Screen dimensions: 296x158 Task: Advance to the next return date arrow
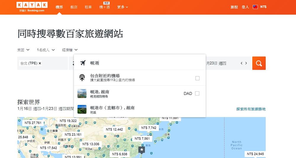tap(246, 63)
